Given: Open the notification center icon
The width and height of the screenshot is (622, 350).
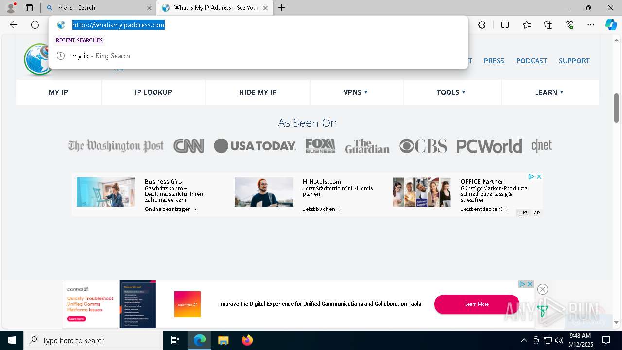Looking at the screenshot, I should [606, 340].
